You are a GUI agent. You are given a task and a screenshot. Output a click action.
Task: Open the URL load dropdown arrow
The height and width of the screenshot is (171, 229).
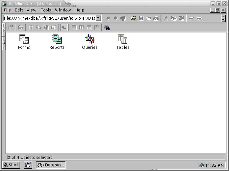click(x=98, y=18)
